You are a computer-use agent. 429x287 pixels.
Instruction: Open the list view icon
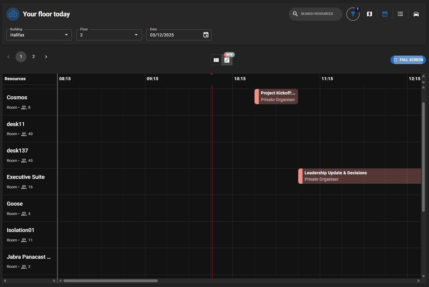[x=400, y=14]
